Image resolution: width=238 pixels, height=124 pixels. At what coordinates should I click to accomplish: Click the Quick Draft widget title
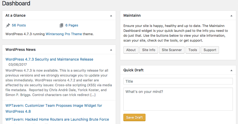133,70
